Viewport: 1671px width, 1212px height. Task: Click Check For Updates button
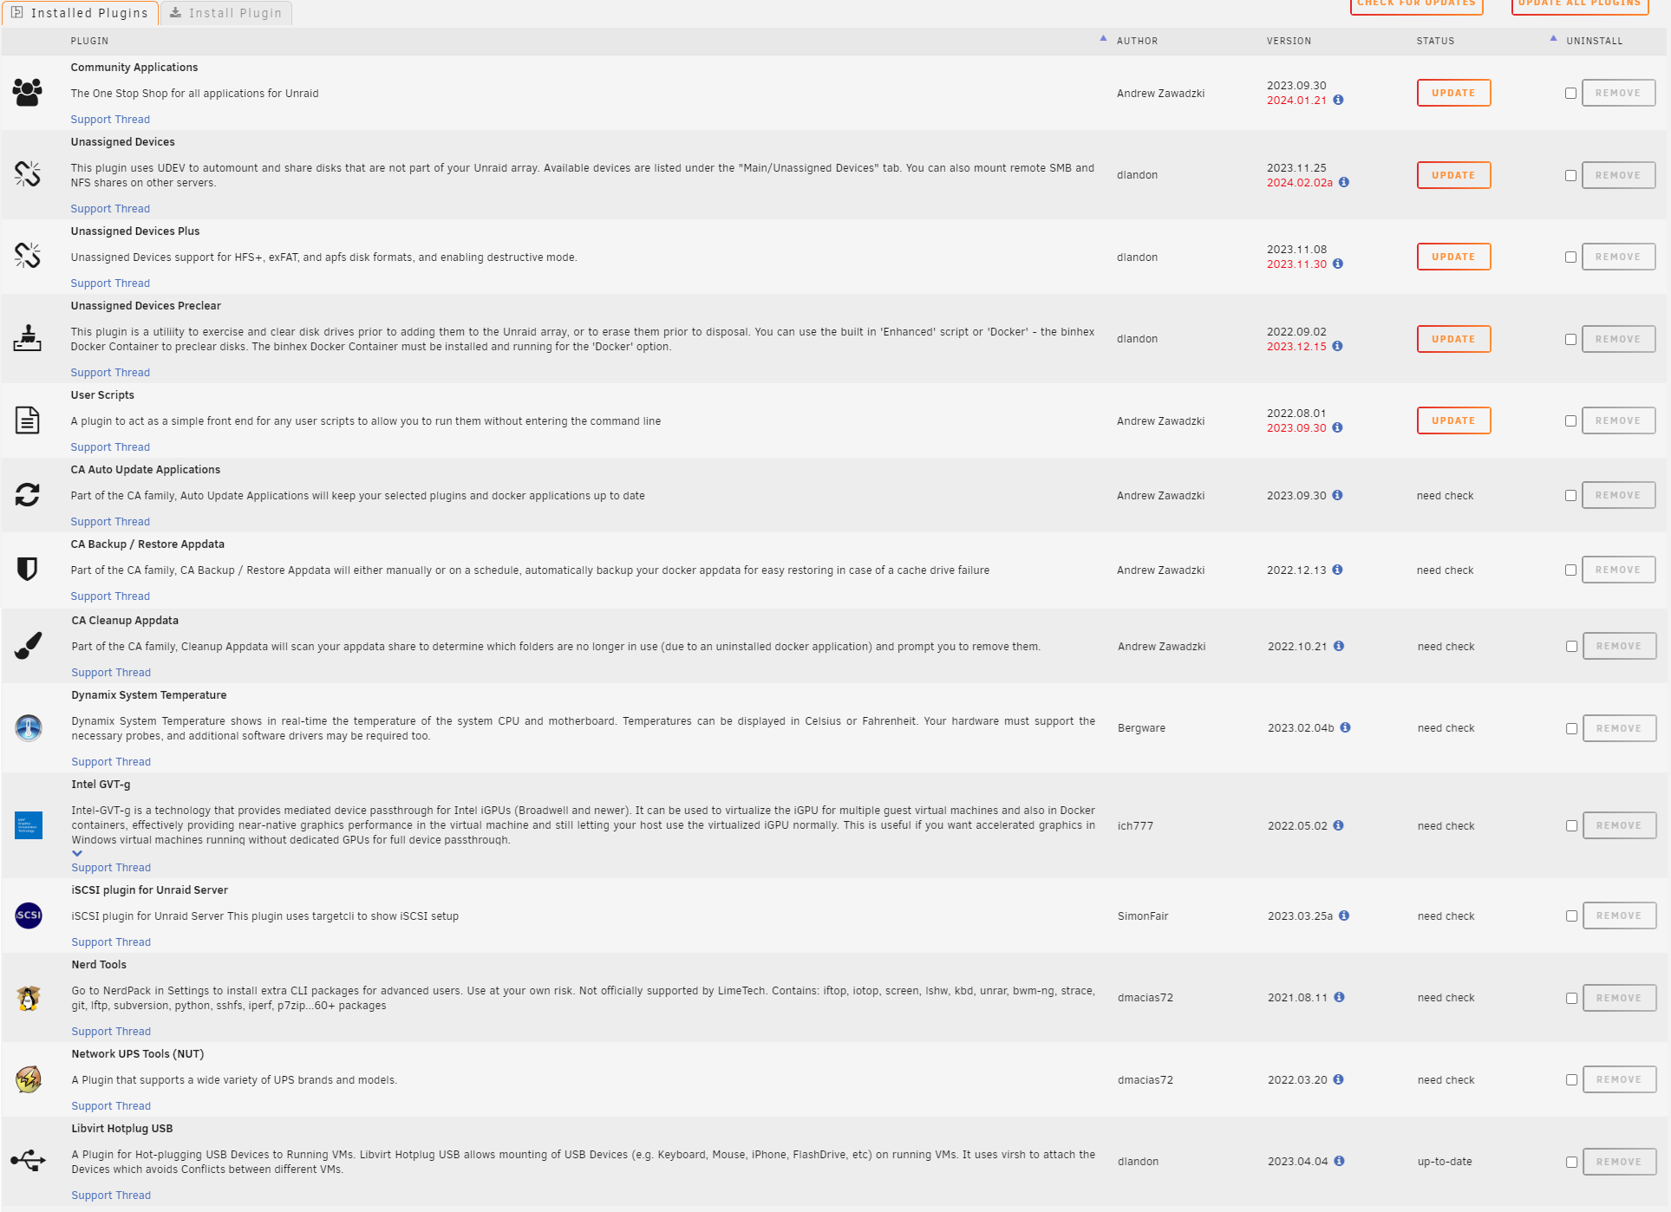click(1417, 5)
